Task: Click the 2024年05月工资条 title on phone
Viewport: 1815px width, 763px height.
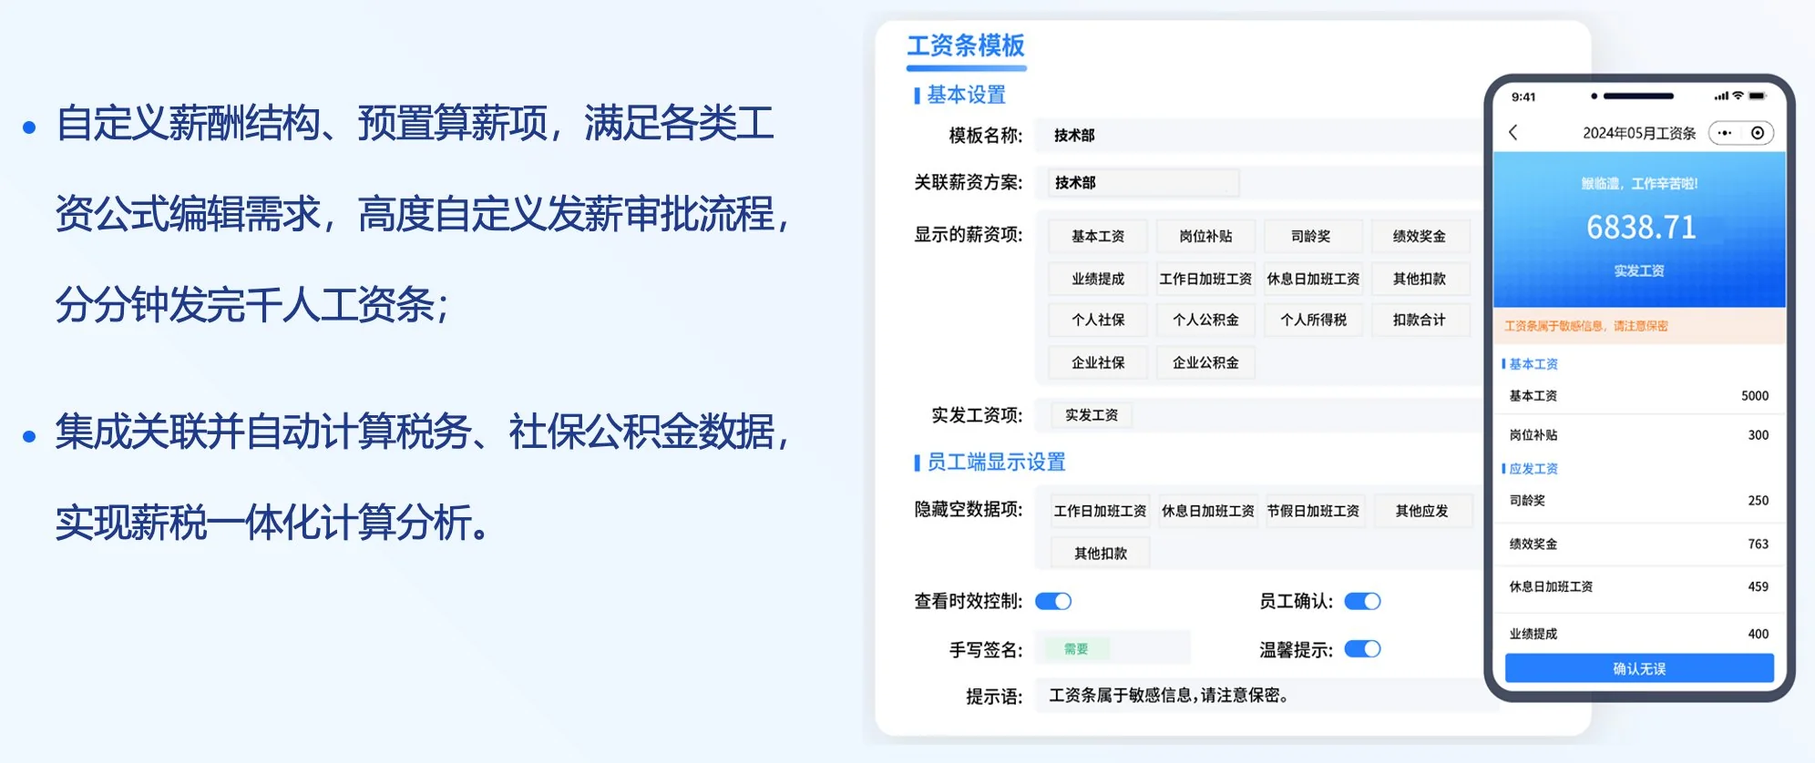Action: [1639, 133]
